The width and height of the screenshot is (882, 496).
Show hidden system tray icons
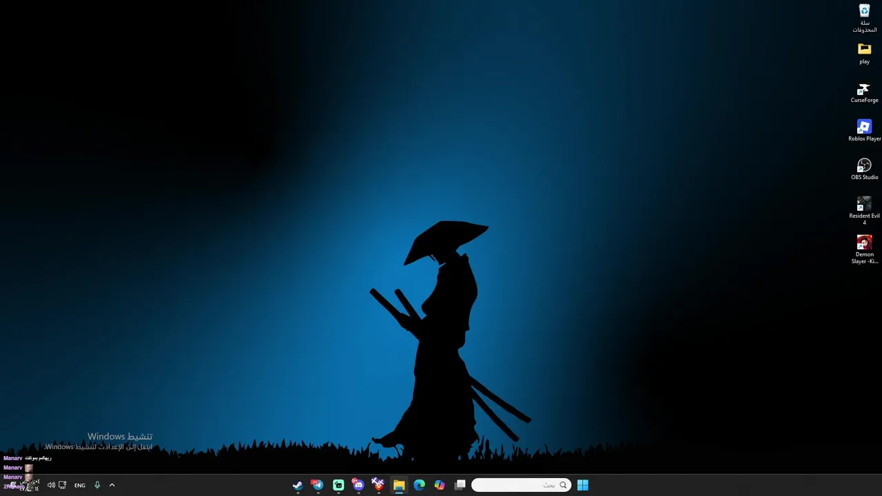(x=112, y=485)
